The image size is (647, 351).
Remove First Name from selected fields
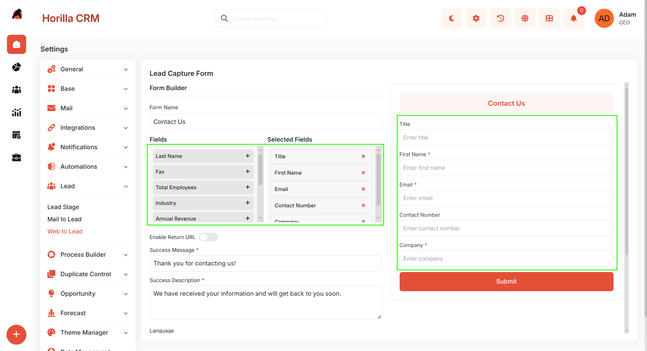pos(363,173)
